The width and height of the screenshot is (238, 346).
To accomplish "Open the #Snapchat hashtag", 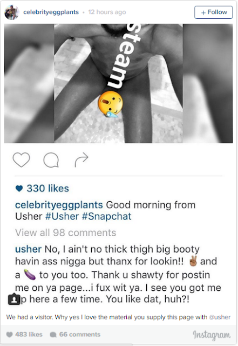I will point(107,216).
